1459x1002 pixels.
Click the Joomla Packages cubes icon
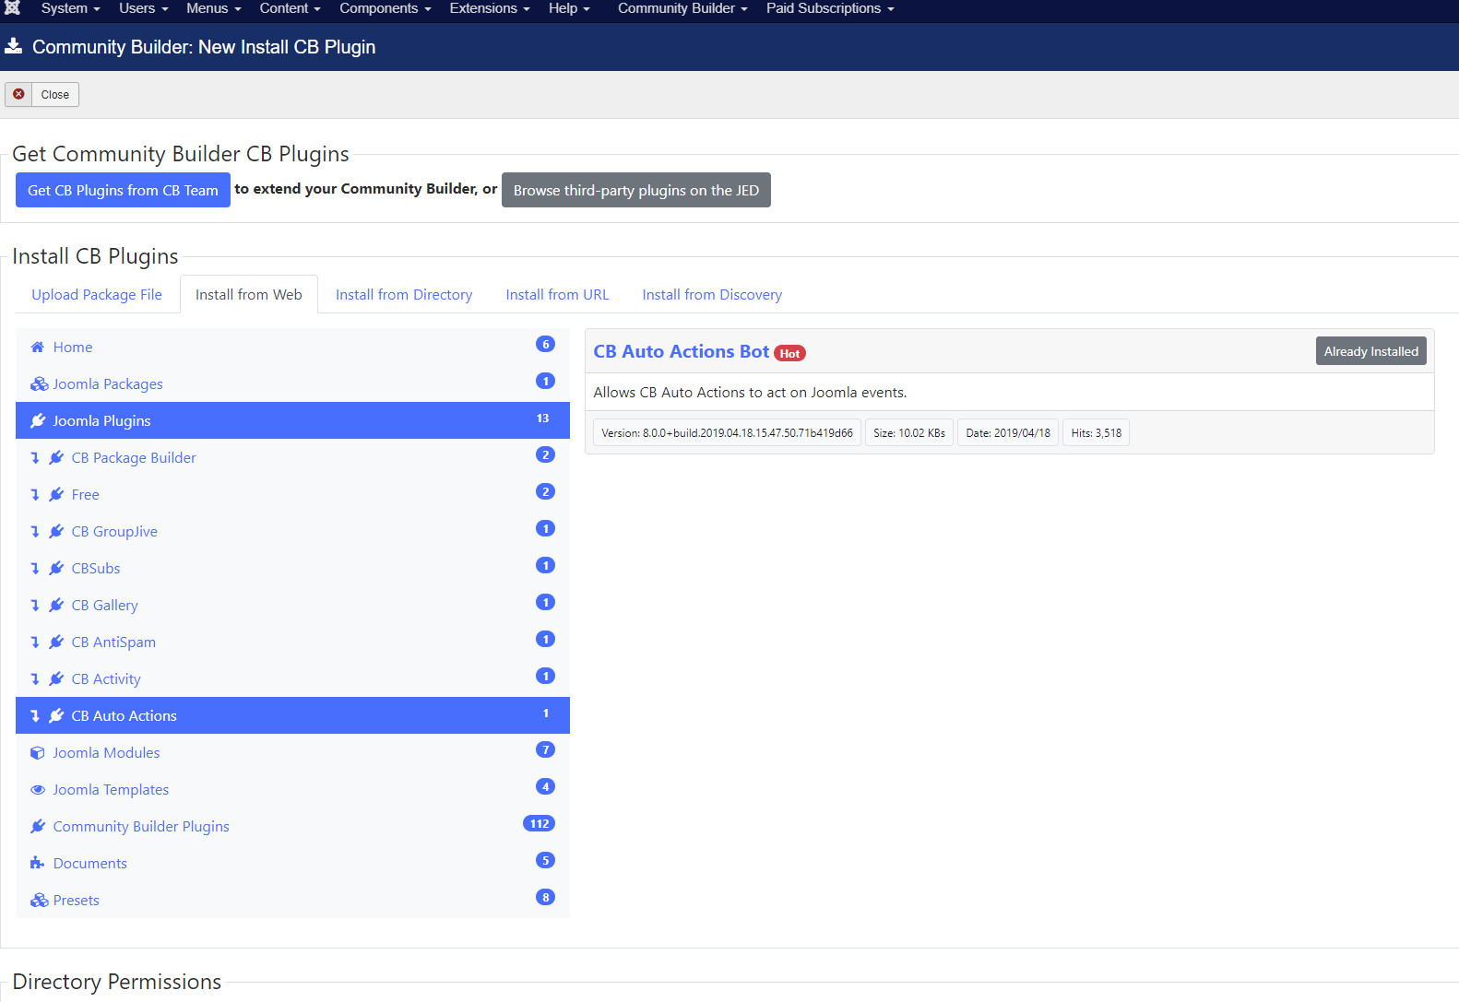(39, 384)
